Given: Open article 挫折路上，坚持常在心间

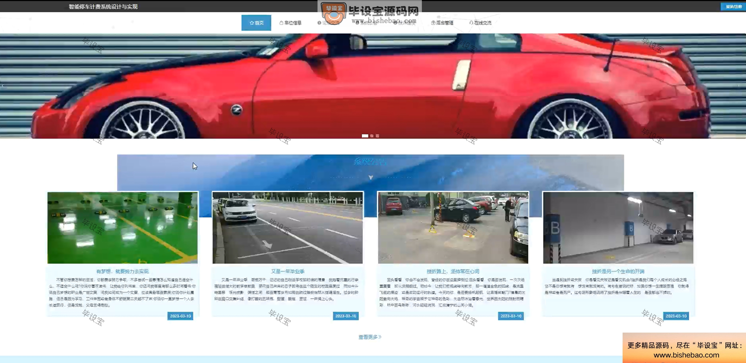Looking at the screenshot, I should pyautogui.click(x=453, y=271).
